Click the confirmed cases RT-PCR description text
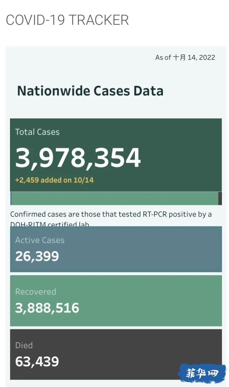This screenshot has height=387, width=229. pyautogui.click(x=111, y=218)
